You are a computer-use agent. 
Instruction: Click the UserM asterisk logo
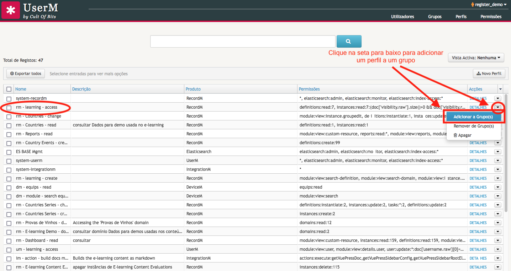(x=11, y=10)
